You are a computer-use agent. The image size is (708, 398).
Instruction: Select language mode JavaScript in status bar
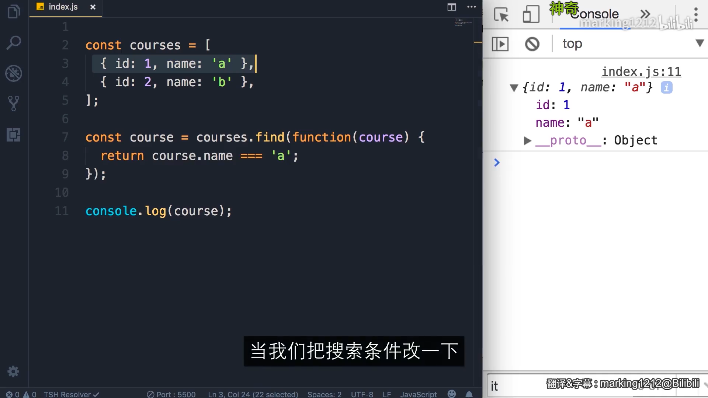(419, 394)
